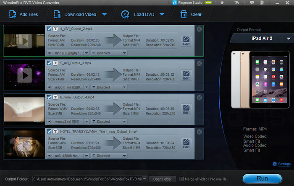Remove 6_wmv_Output_4.mp4 from list
The width and height of the screenshot is (294, 186).
pos(199,98)
